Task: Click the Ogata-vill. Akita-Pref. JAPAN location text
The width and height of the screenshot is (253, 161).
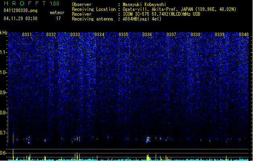Action: pos(179,9)
